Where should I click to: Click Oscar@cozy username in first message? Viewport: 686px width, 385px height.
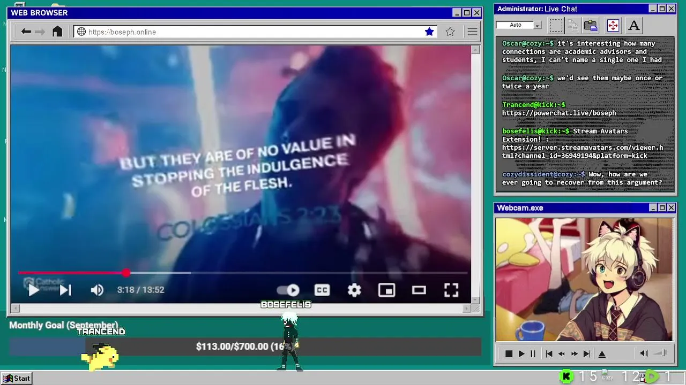coord(527,43)
